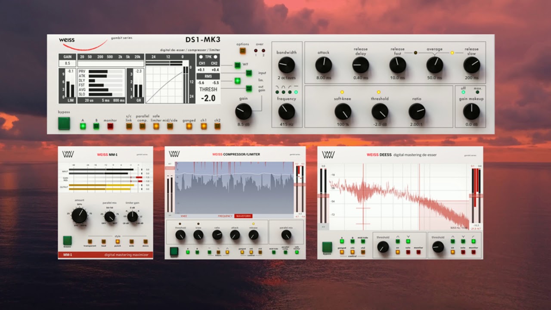Switch to FREQUENCY view in Compressor/Limiter
The width and height of the screenshot is (551, 310).
click(x=225, y=216)
